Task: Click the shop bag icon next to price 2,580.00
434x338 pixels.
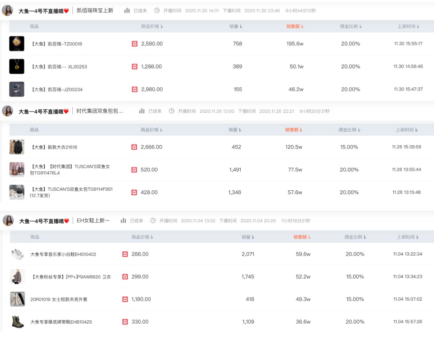Action: (x=135, y=44)
